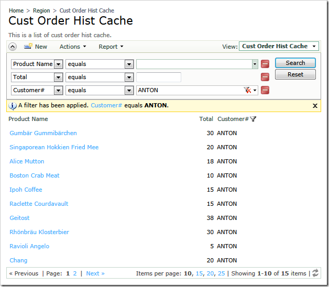Remove the Product Name filter row
Image resolution: width=329 pixels, height=287 pixels.
(265, 64)
